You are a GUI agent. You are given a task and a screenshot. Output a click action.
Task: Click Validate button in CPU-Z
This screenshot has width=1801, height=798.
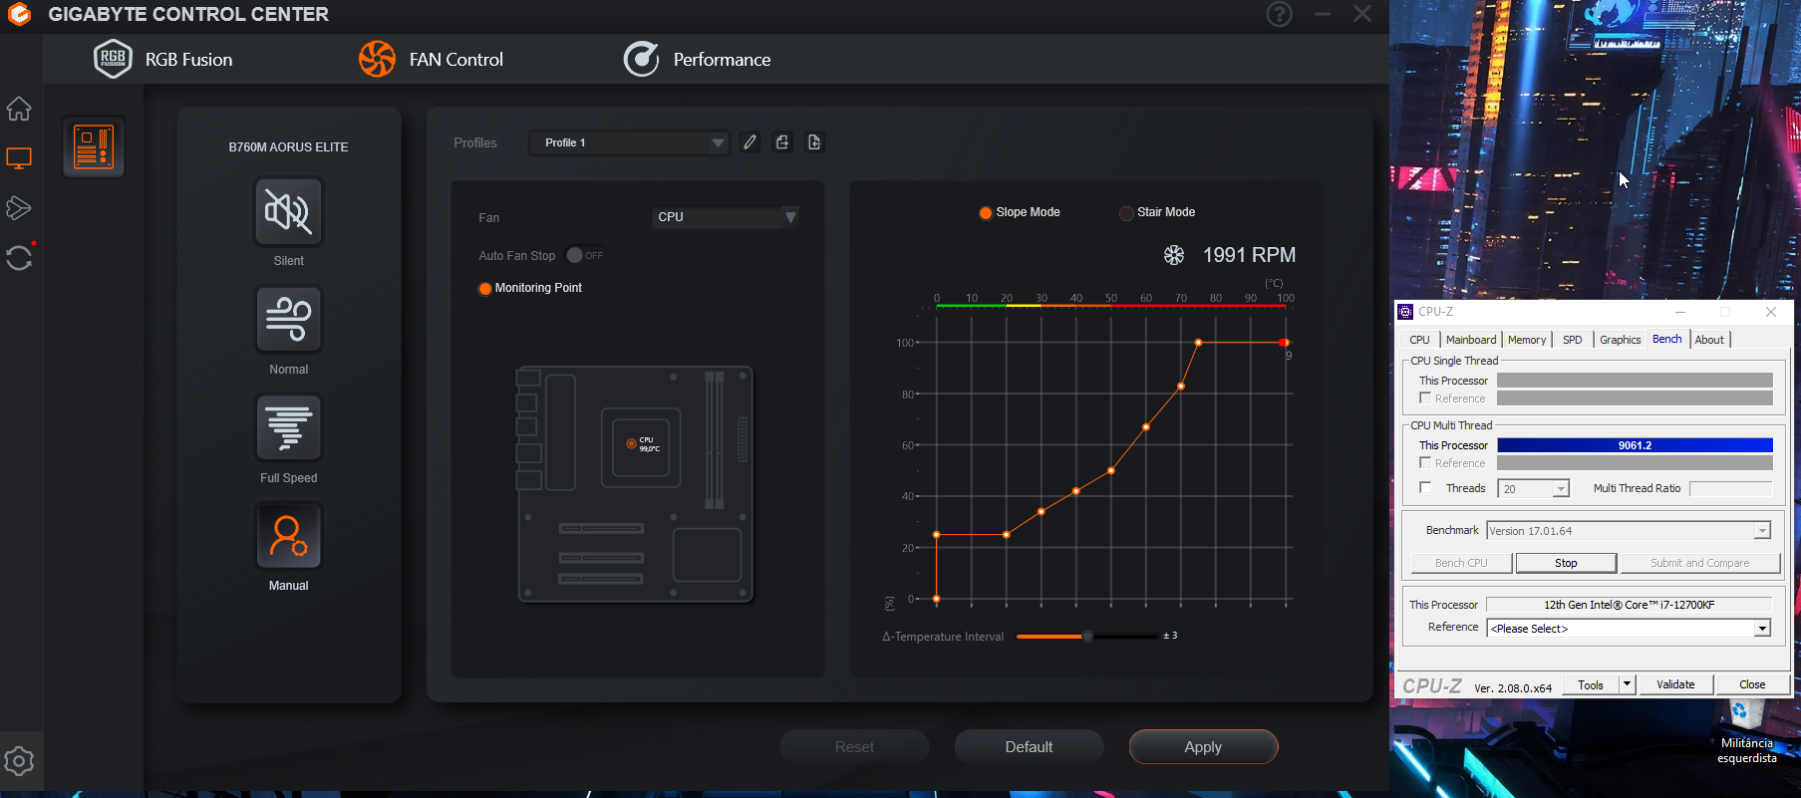click(x=1675, y=684)
